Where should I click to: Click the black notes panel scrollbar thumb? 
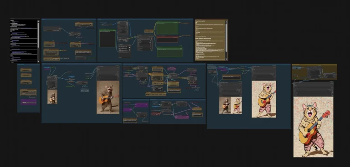[x=38, y=35]
